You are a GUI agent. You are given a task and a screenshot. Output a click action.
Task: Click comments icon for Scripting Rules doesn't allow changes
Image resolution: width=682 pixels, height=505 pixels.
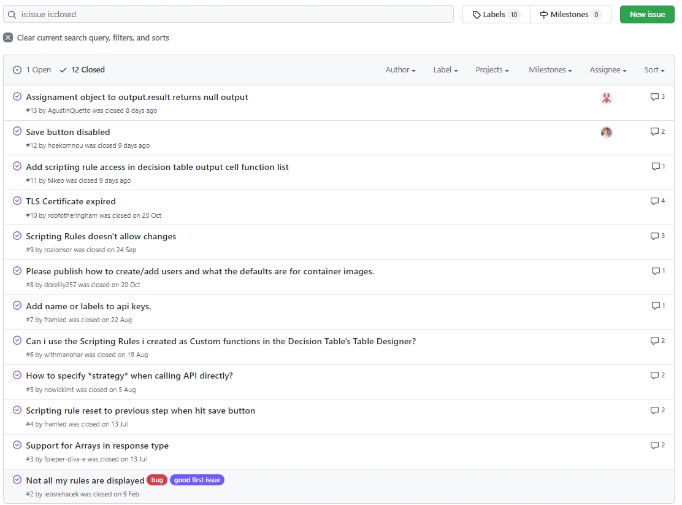pos(654,236)
